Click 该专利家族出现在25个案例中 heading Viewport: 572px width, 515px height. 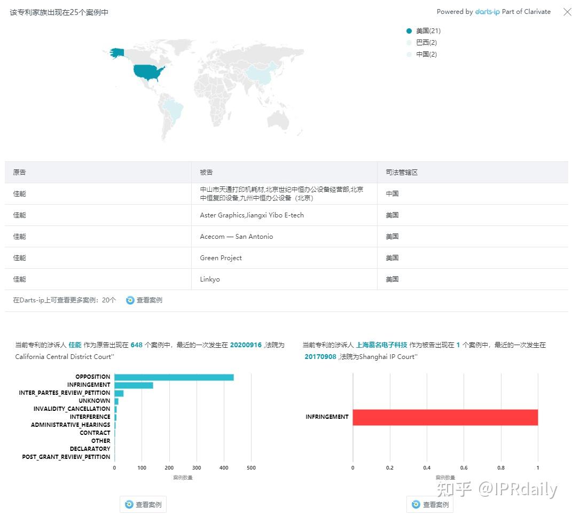pos(59,12)
